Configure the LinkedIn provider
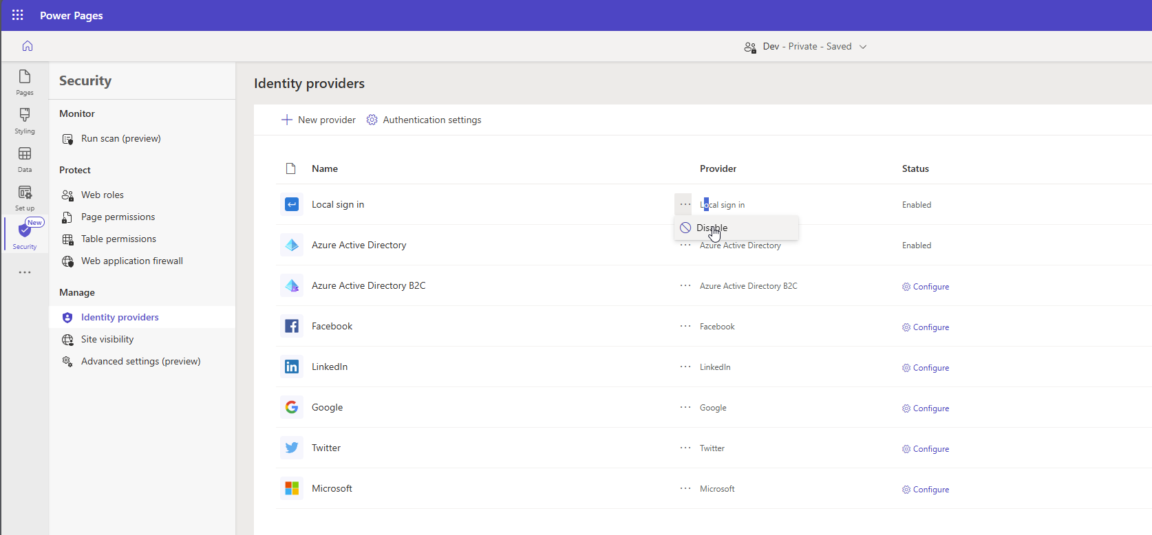This screenshot has width=1152, height=535. 926,368
